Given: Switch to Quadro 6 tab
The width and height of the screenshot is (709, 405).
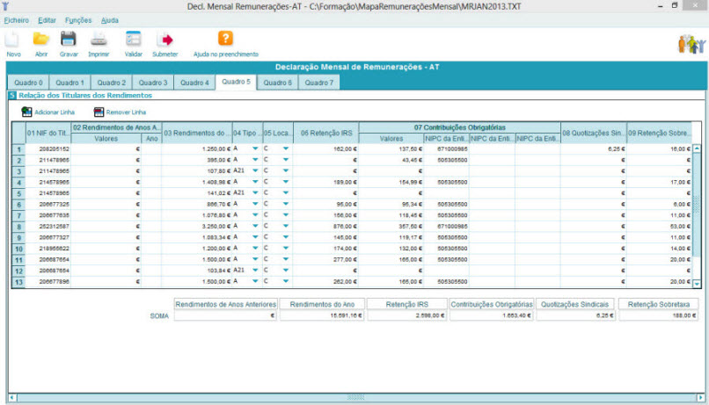Looking at the screenshot, I should 278,83.
